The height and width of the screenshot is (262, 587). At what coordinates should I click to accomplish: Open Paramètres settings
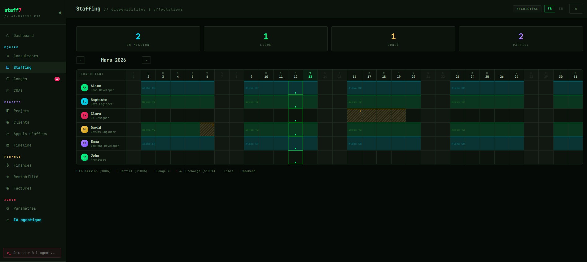tap(33, 208)
